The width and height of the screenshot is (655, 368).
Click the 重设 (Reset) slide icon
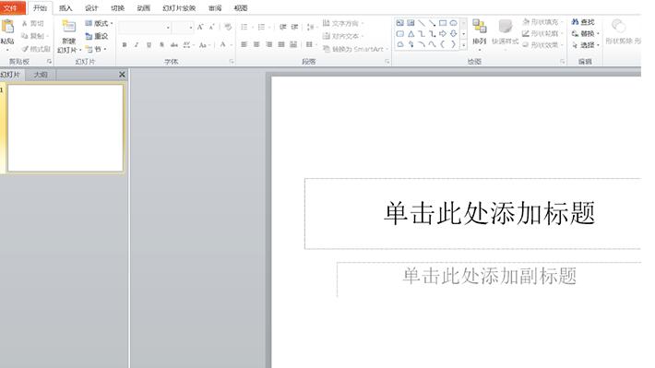point(89,36)
